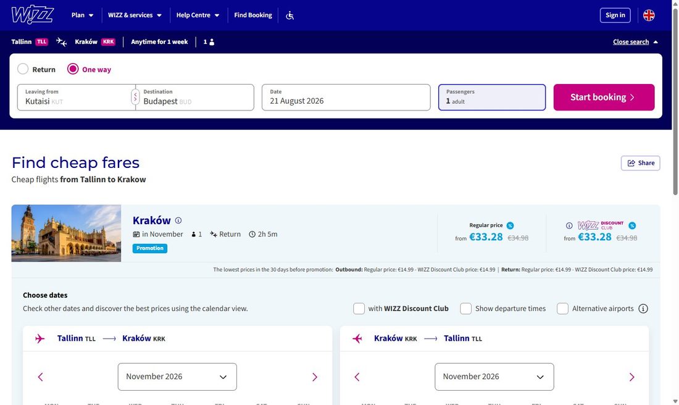Screen dimensions: 679x405
Task: Click passenger count icon in summary bar
Action: [x=212, y=42]
